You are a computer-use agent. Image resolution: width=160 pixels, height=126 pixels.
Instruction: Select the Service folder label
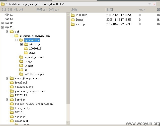tap(20, 99)
